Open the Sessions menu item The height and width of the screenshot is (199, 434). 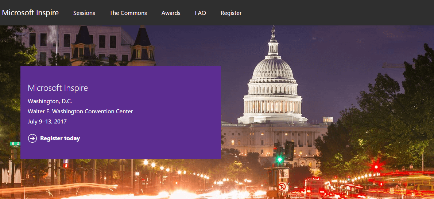tap(84, 13)
